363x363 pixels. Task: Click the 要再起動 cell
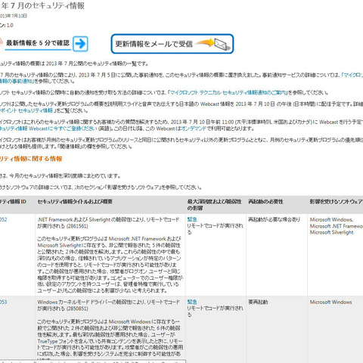coord(258,302)
